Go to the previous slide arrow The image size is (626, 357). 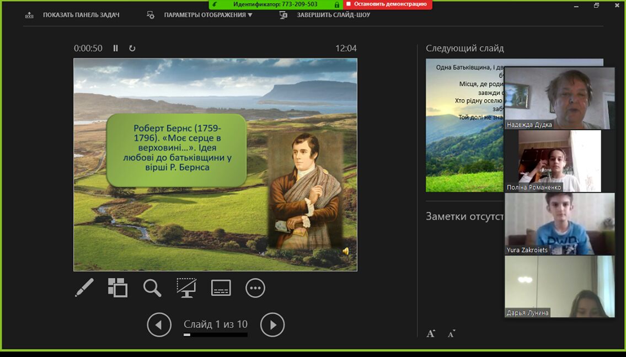tap(159, 324)
